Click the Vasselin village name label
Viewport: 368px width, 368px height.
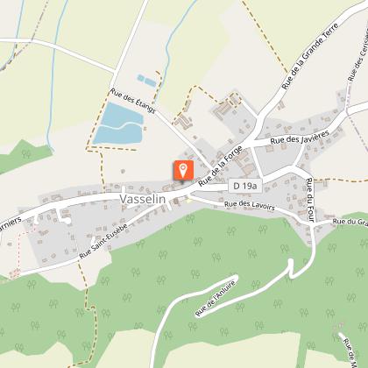point(143,199)
